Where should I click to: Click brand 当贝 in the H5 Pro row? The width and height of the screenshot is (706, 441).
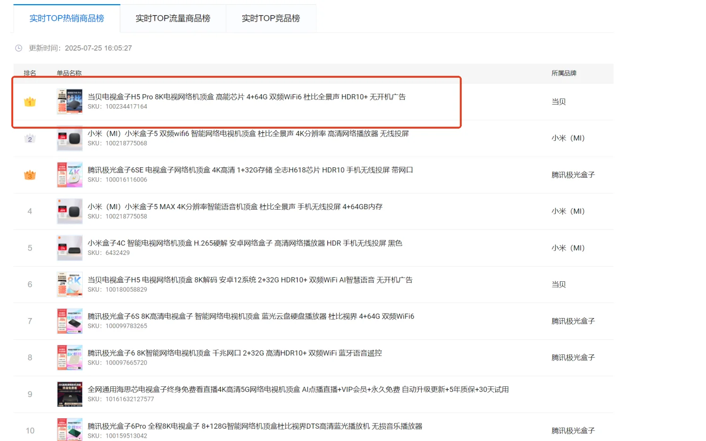pyautogui.click(x=559, y=102)
